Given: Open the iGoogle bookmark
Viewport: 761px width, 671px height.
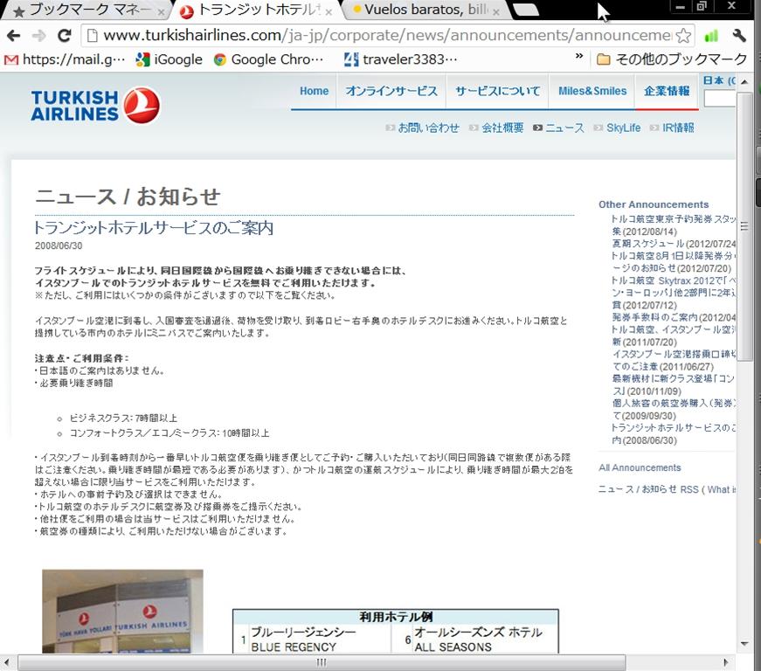Looking at the screenshot, I should pyautogui.click(x=169, y=59).
